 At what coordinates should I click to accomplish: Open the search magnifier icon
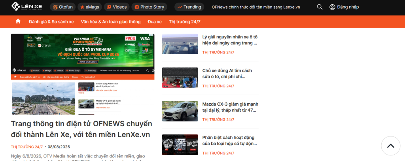(x=320, y=7)
